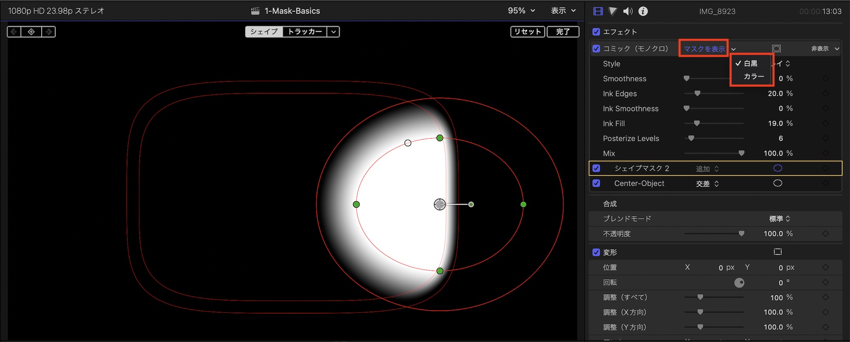Disable the エフェクト checkbox
Screen dimensions: 850x342
coord(596,32)
